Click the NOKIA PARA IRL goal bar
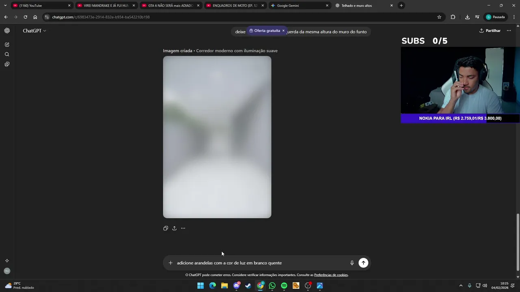 (460, 118)
